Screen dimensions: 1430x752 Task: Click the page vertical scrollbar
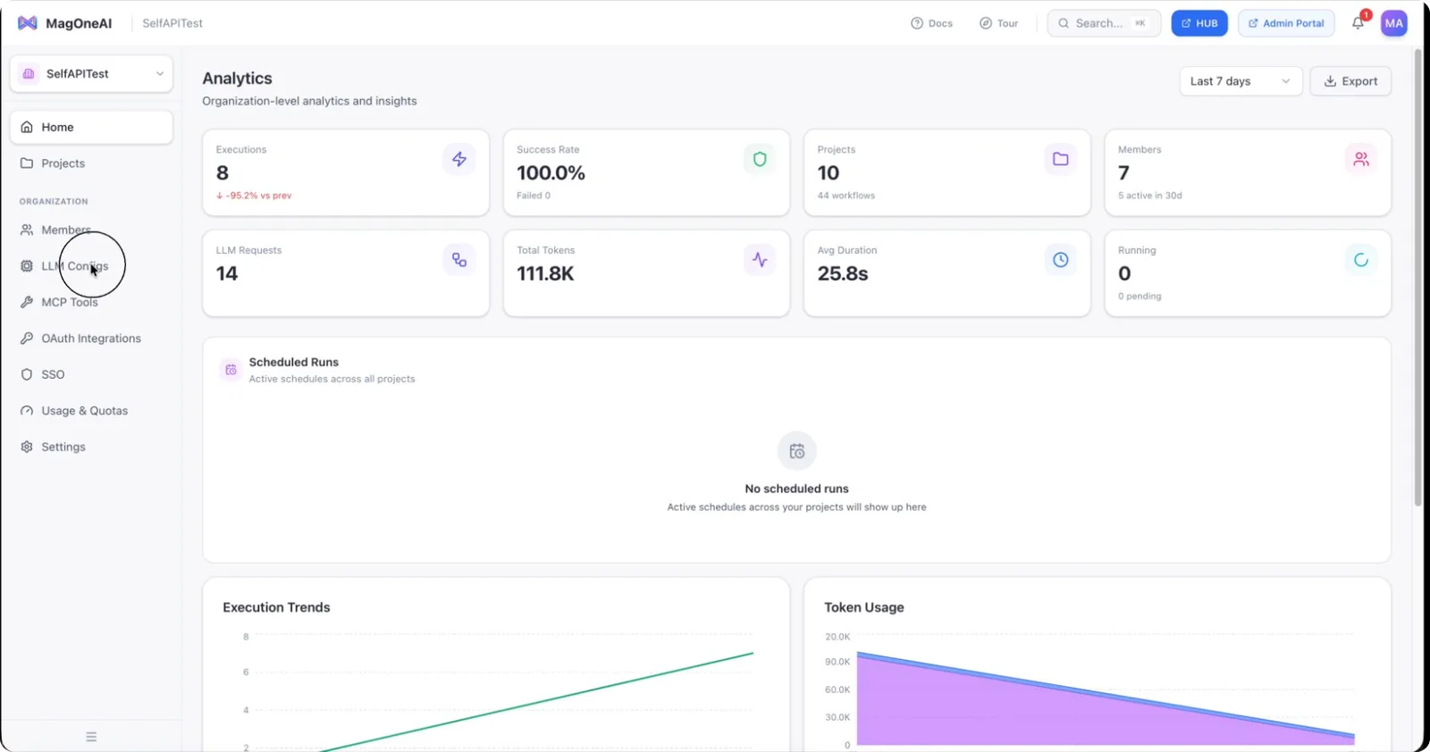click(1417, 277)
